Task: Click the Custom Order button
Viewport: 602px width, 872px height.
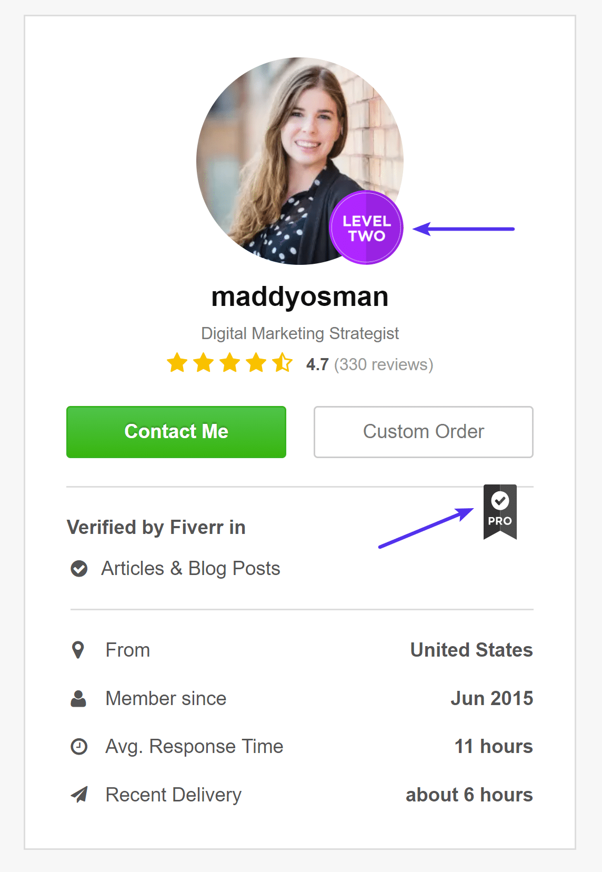Action: click(x=423, y=432)
